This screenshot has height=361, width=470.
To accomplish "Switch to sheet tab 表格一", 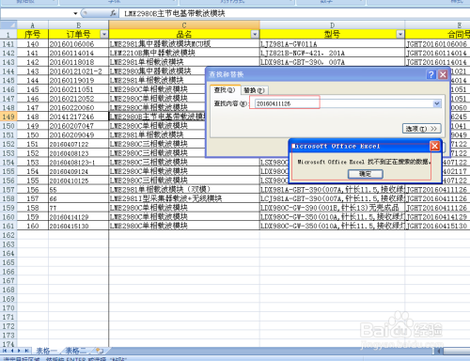I will tap(46, 351).
